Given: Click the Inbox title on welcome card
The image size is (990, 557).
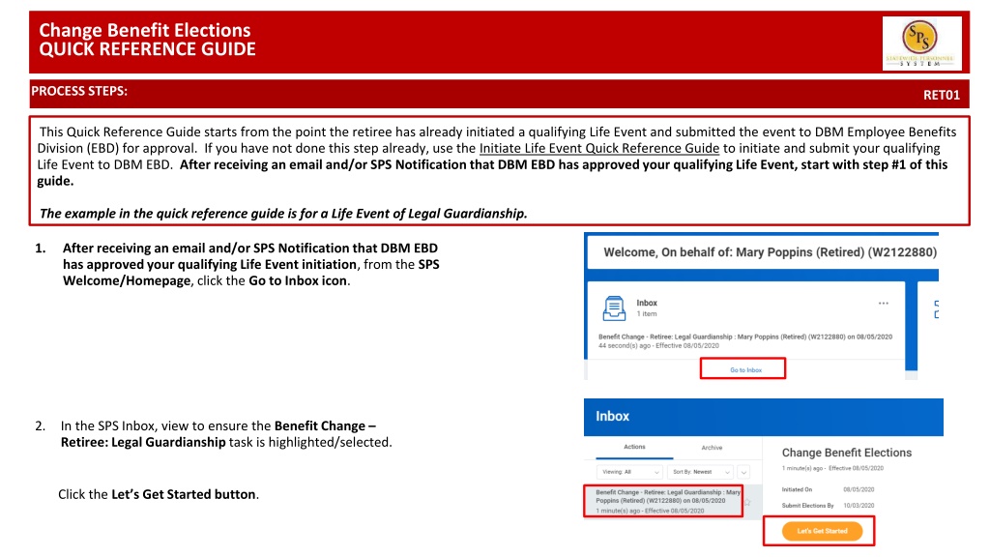Looking at the screenshot, I should (647, 303).
